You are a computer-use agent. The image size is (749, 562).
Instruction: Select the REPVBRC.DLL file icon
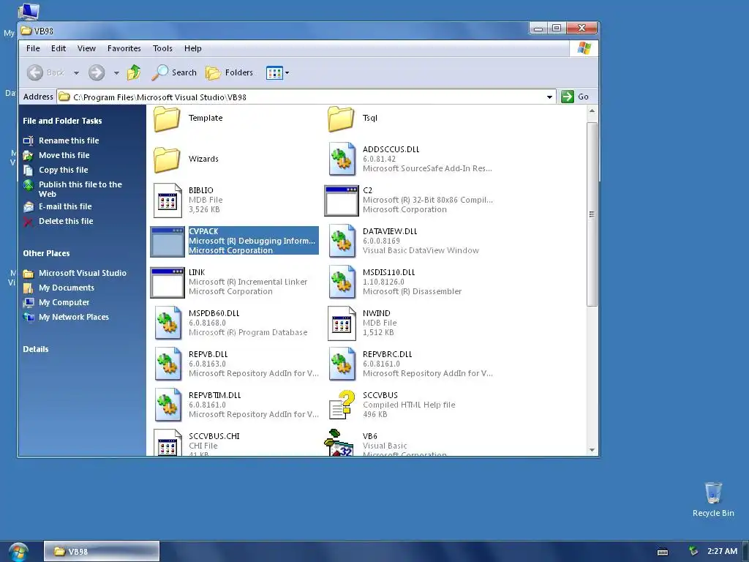point(342,365)
